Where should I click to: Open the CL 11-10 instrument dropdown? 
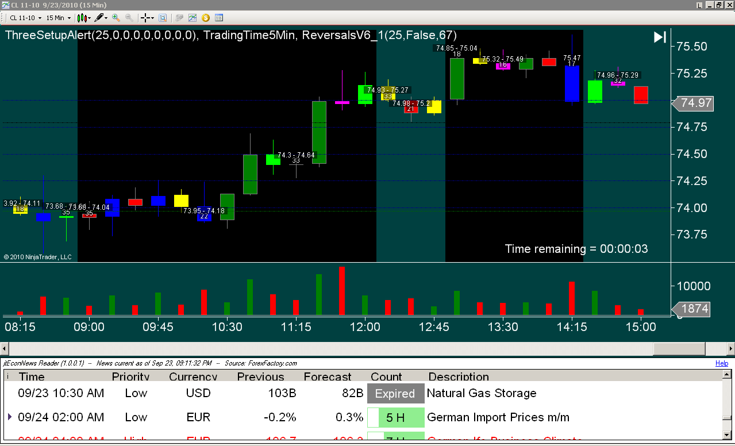pos(25,18)
